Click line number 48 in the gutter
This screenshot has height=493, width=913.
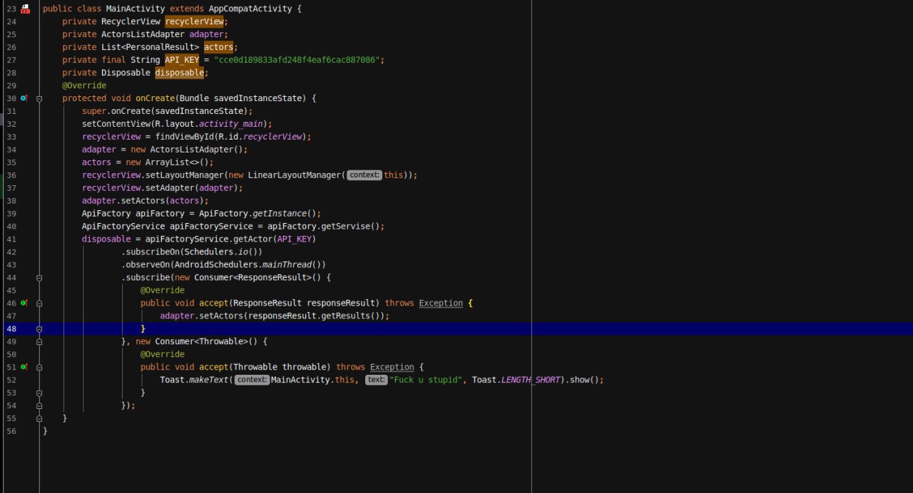click(x=11, y=329)
